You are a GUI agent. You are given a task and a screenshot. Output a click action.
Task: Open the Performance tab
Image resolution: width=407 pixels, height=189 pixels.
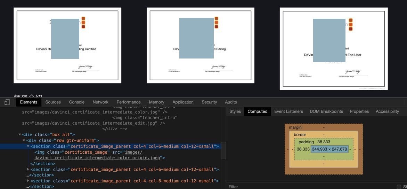pos(129,102)
